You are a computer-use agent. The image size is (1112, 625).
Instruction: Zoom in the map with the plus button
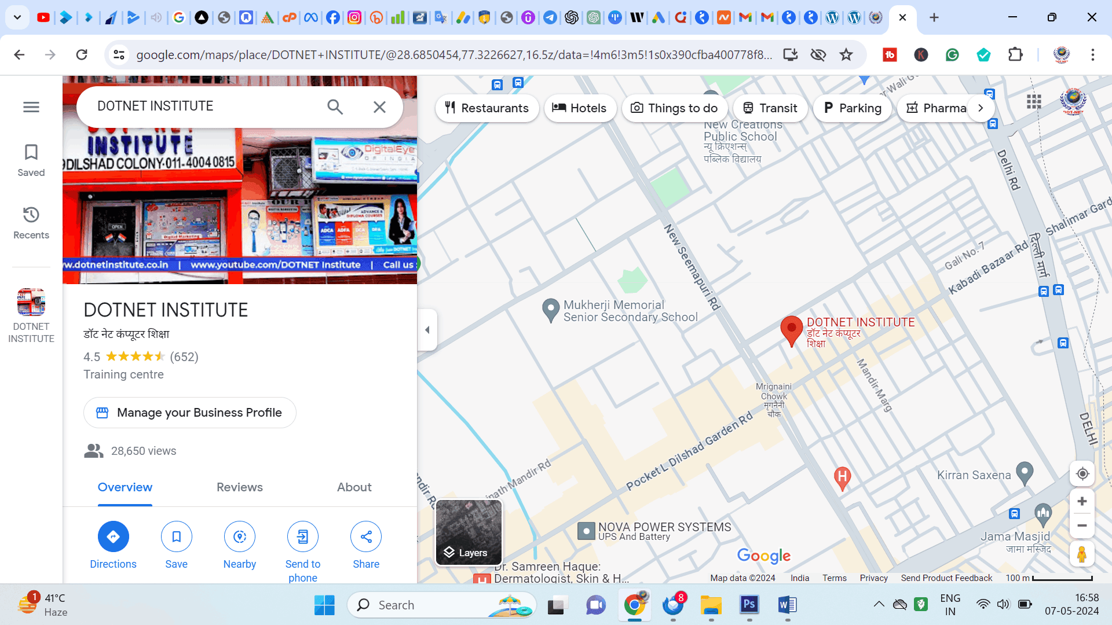click(x=1082, y=501)
